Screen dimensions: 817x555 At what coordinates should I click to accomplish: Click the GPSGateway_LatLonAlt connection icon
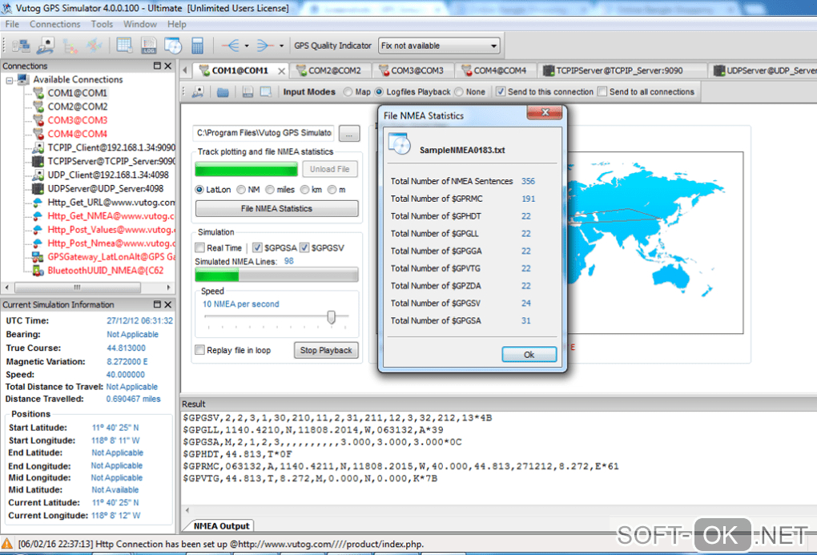38,256
